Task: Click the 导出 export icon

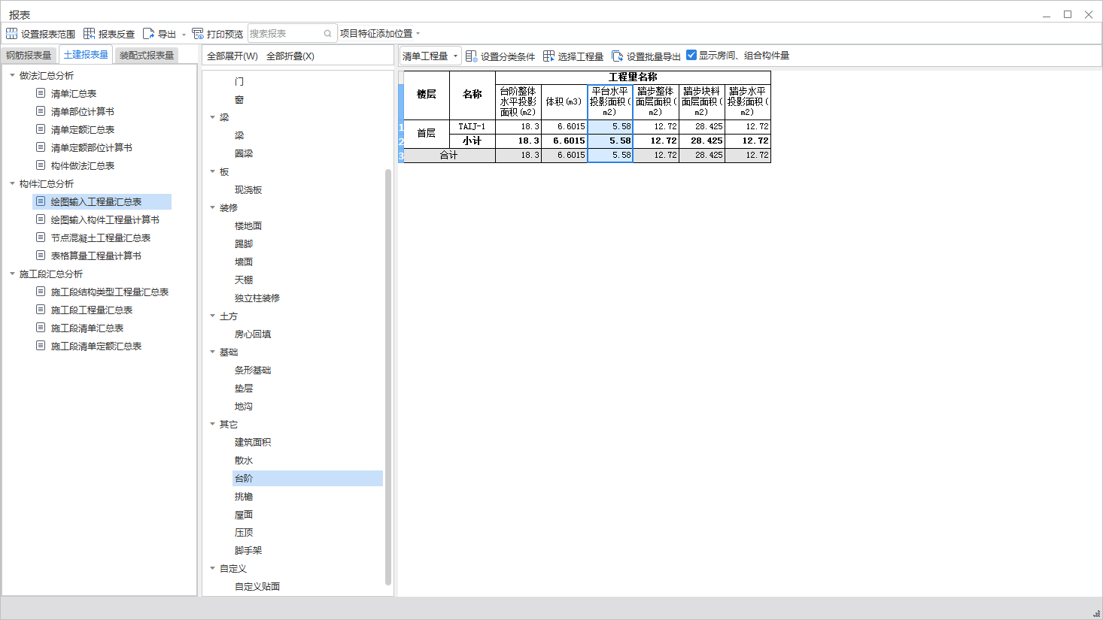Action: pyautogui.click(x=149, y=34)
